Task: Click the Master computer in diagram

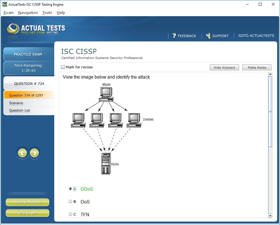Action: click(106, 94)
